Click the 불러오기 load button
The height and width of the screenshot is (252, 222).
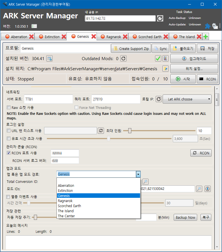183,48
